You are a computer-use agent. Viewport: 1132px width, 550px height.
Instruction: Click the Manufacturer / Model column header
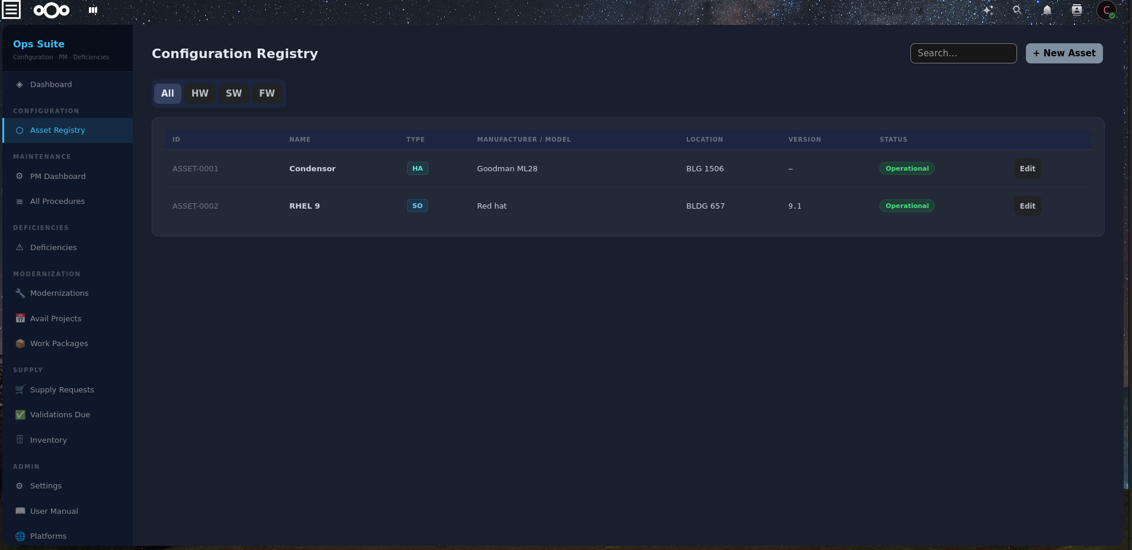coord(524,140)
